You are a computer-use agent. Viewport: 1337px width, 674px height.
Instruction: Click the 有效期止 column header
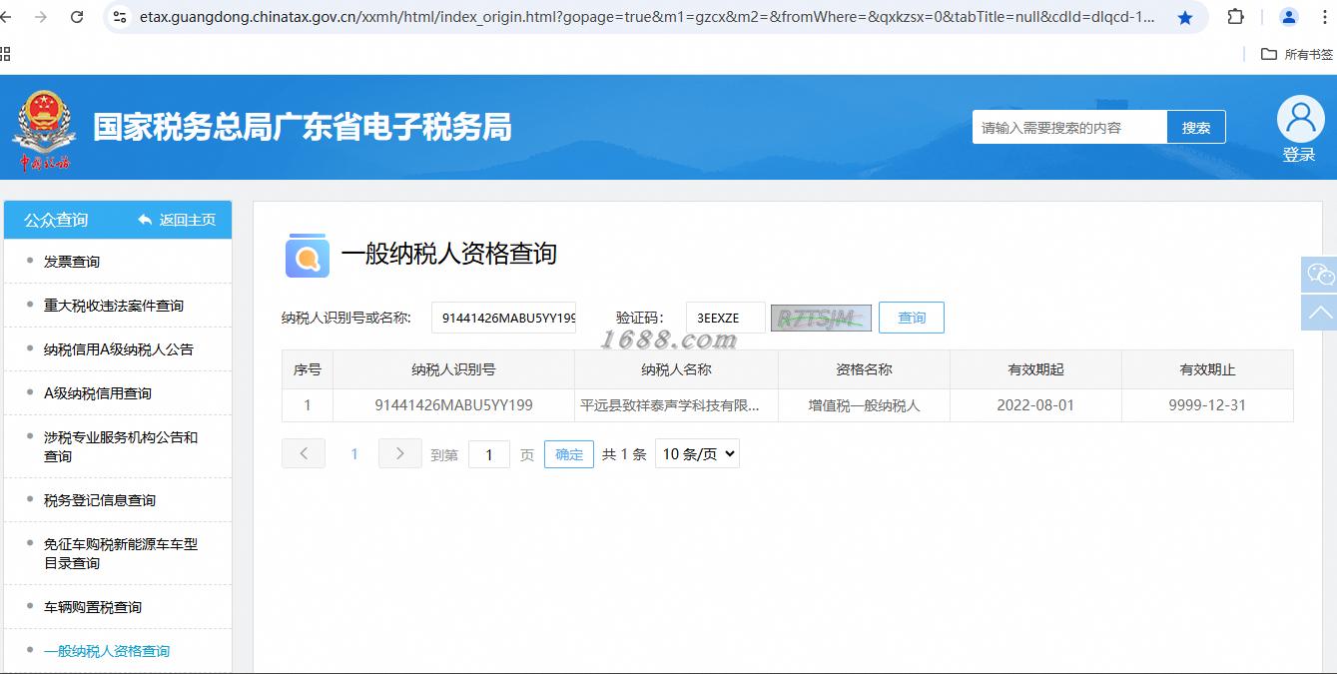tap(1207, 369)
